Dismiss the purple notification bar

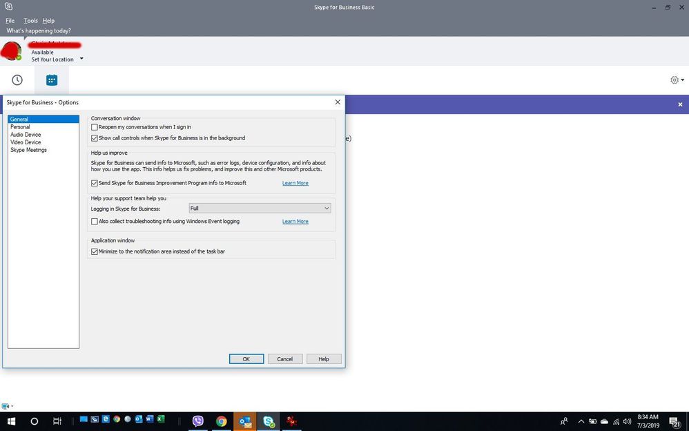(x=680, y=104)
